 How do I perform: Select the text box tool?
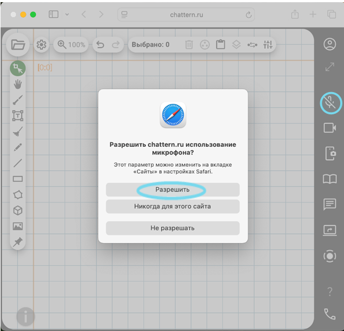18,115
